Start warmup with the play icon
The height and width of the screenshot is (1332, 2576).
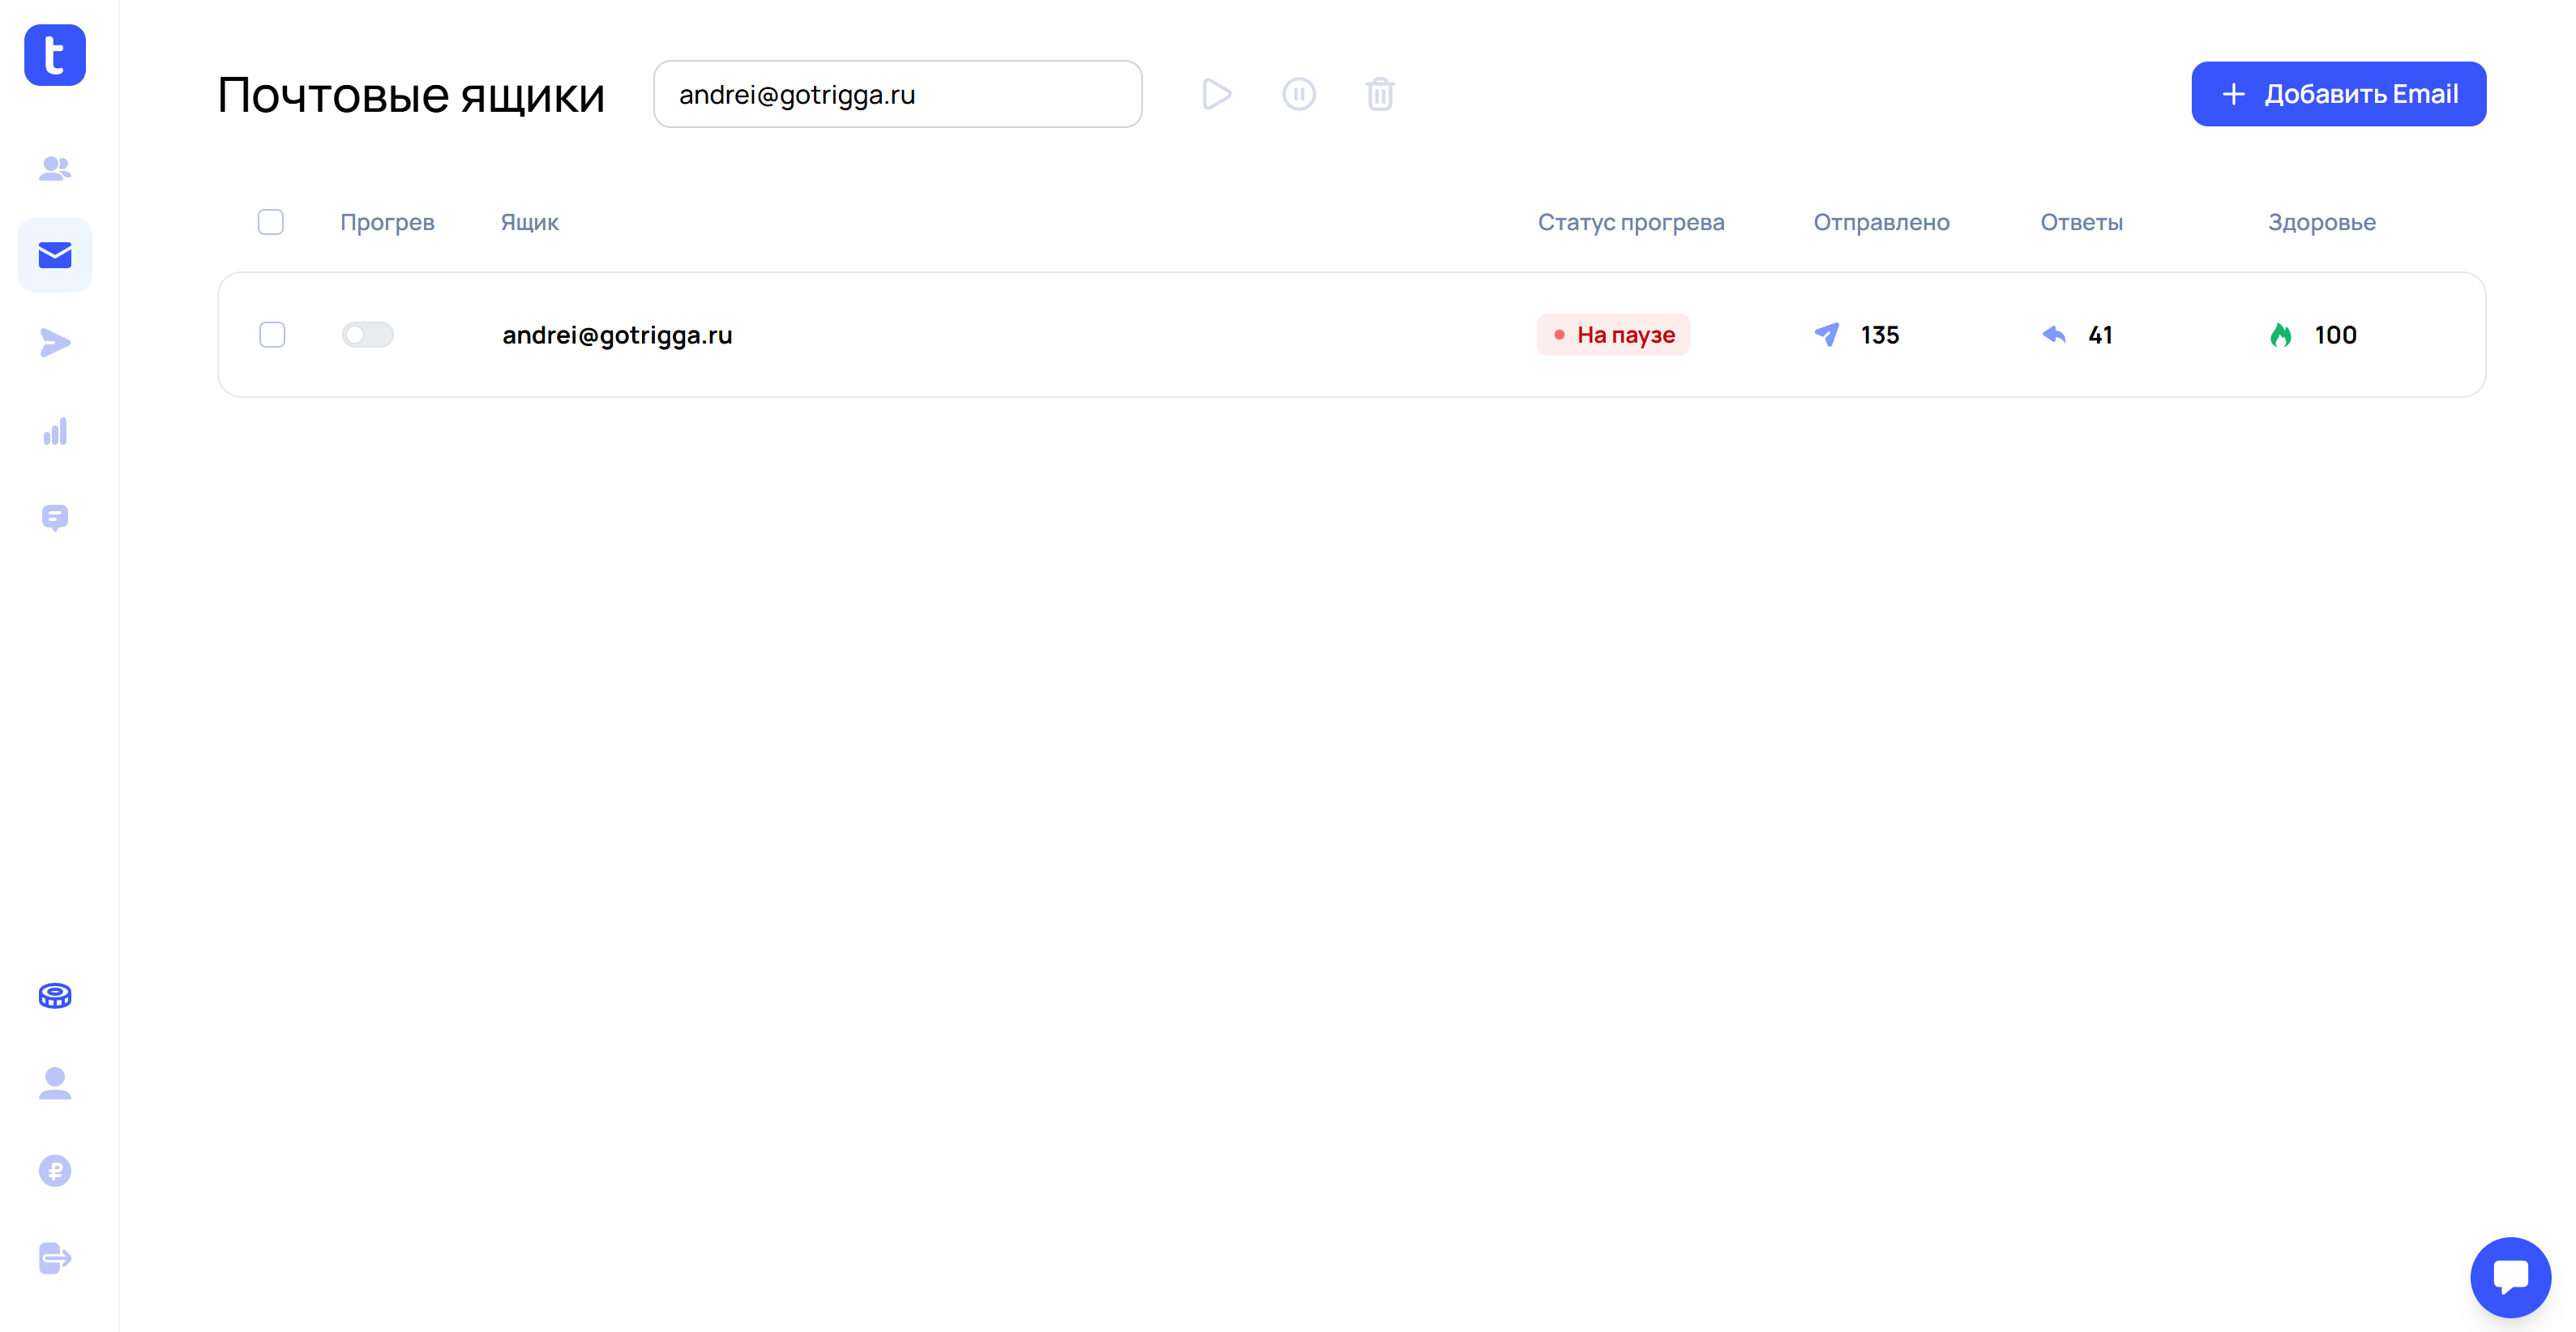tap(1216, 94)
